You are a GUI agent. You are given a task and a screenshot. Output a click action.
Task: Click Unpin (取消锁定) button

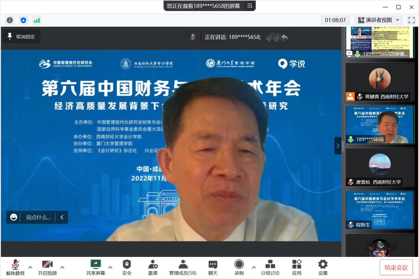pyautogui.click(x=22, y=37)
